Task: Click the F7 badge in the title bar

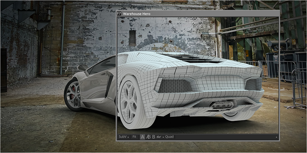Action: coord(119,14)
